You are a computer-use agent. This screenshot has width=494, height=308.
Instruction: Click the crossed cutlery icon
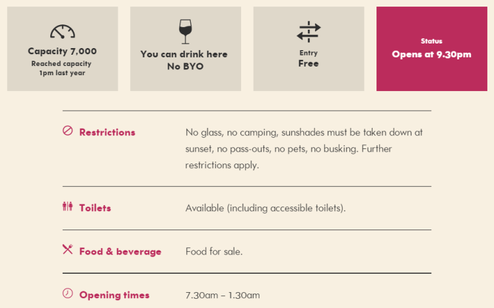point(67,249)
